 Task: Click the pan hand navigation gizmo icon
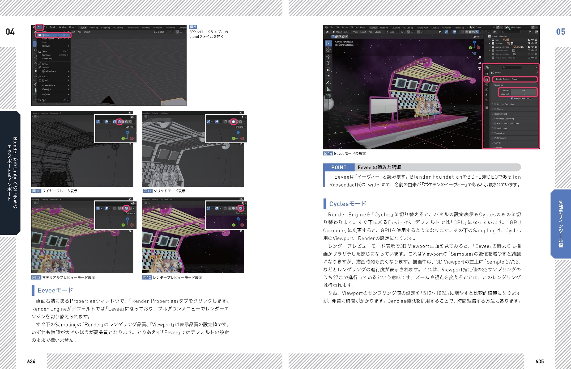480,63
